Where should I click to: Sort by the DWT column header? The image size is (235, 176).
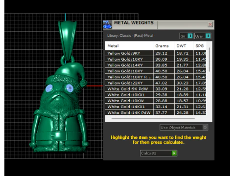[184, 46]
